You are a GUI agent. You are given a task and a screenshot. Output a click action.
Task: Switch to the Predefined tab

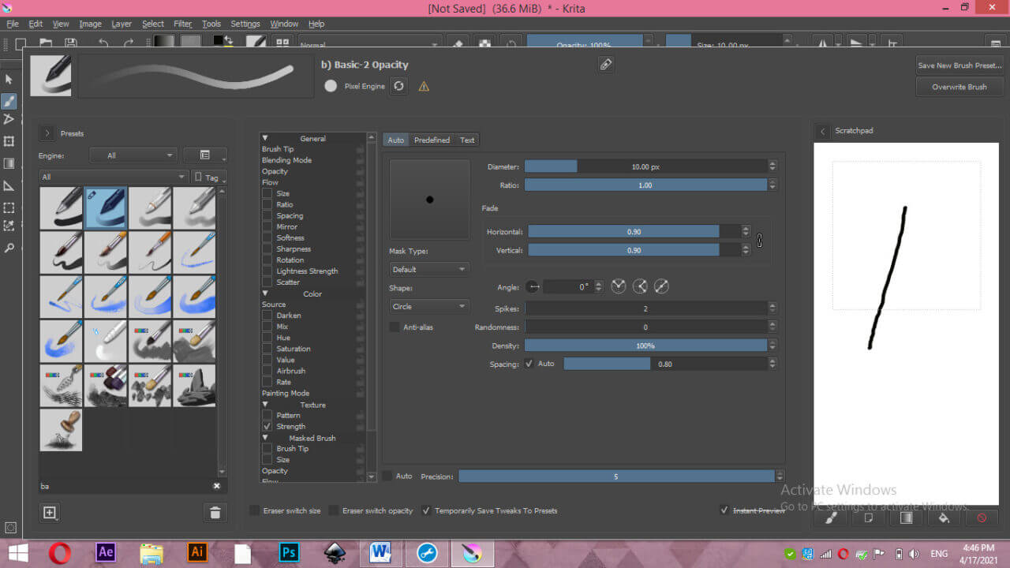[x=432, y=140]
